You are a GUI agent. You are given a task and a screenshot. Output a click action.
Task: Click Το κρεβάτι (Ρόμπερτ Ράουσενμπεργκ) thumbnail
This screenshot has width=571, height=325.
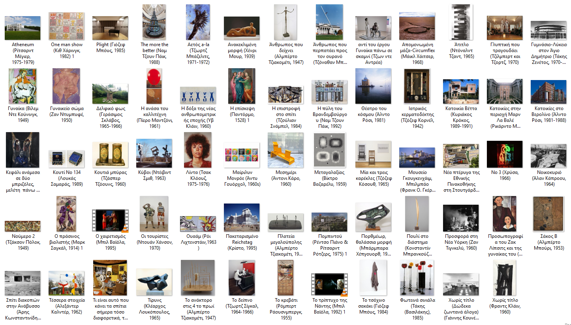coord(285,278)
